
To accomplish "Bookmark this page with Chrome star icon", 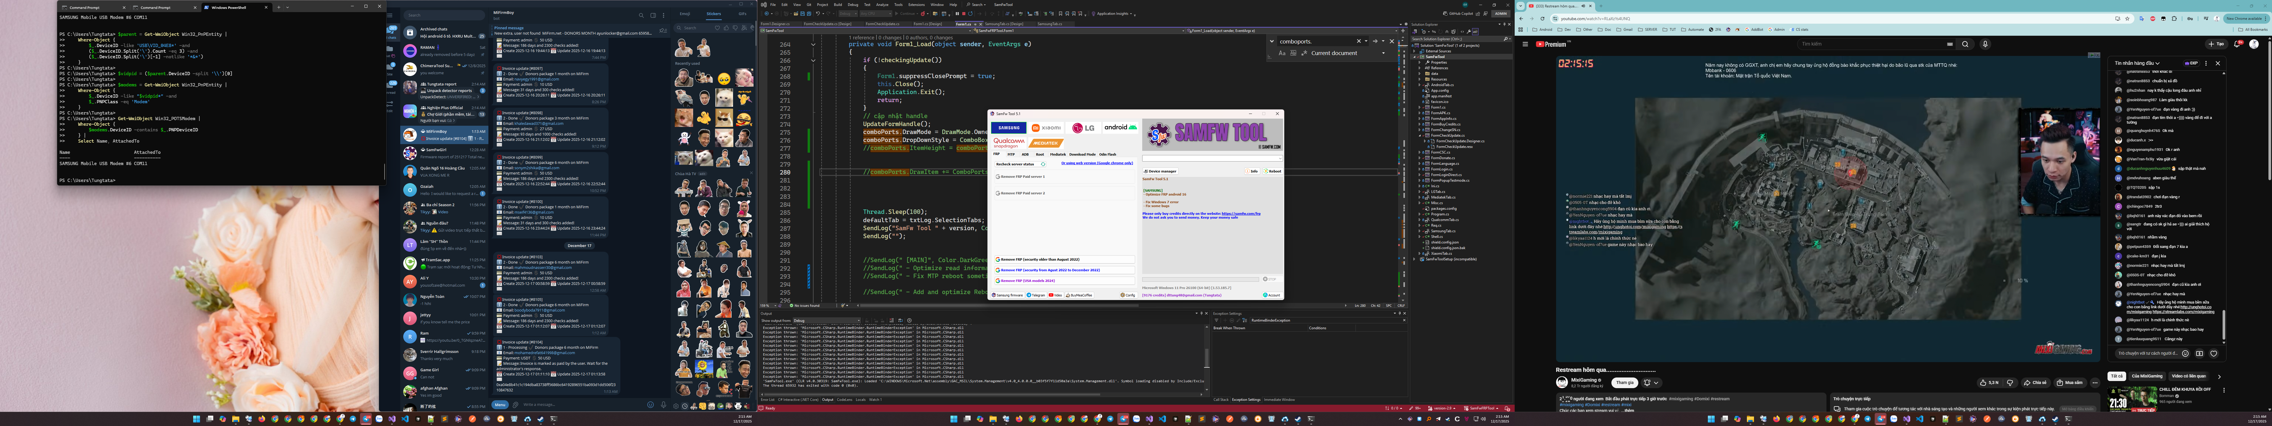I will point(2127,19).
